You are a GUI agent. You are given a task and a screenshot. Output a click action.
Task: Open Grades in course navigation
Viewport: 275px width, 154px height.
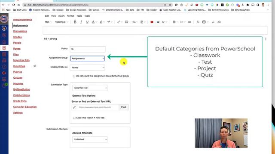pos(17,37)
